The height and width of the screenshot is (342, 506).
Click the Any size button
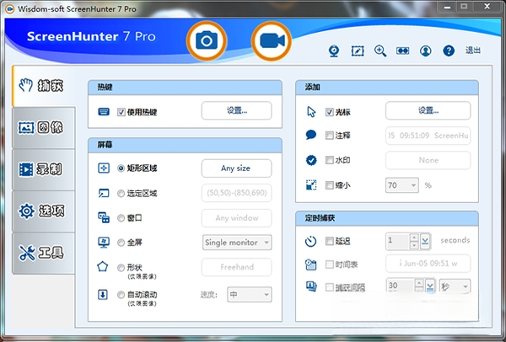click(236, 168)
